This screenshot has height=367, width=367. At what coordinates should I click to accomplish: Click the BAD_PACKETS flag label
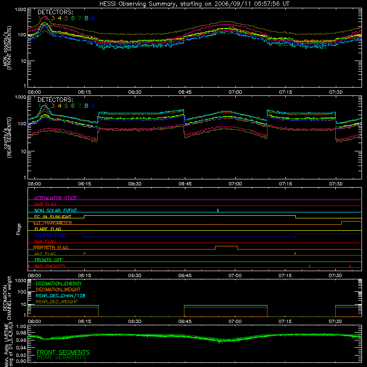(50, 266)
